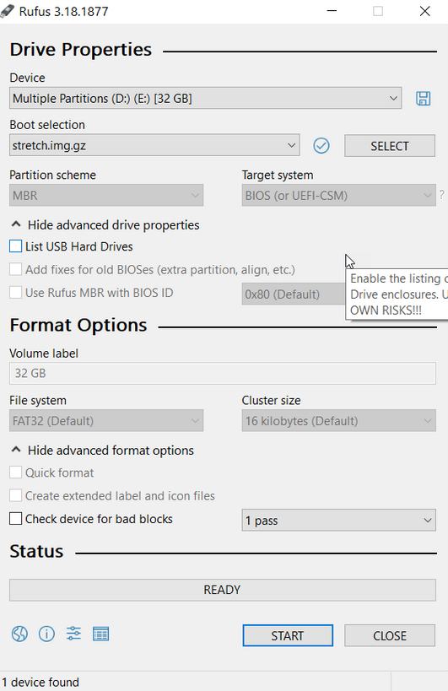Click the SELECT button
The image size is (448, 691).
coord(390,146)
